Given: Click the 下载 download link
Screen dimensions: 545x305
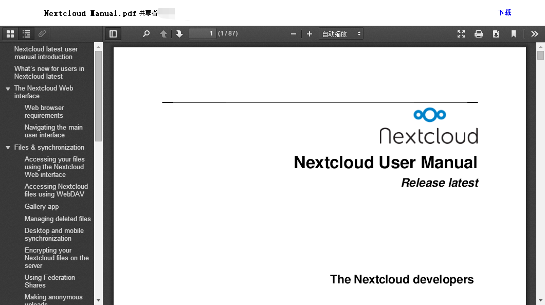Looking at the screenshot, I should pos(504,12).
